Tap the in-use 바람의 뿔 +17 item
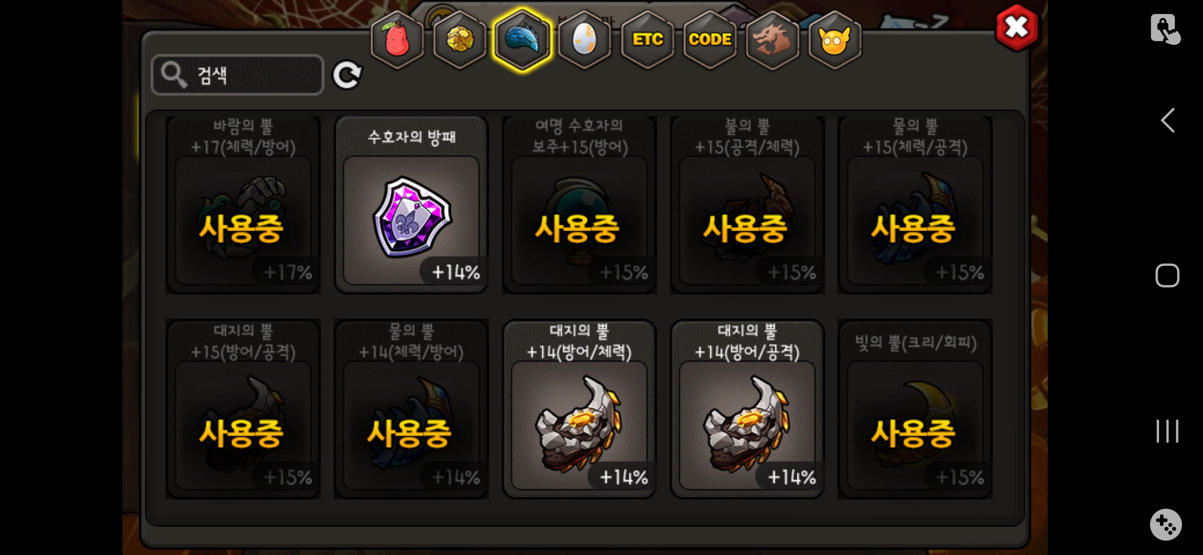The height and width of the screenshot is (555, 1203). point(243,205)
